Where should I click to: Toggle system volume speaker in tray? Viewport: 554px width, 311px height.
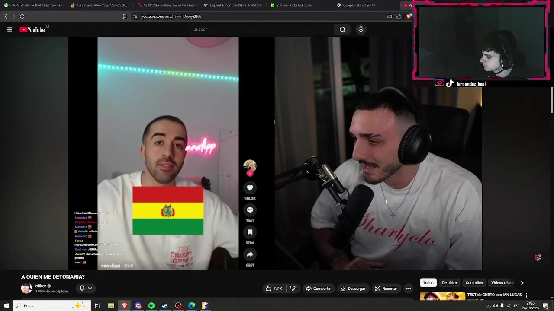pos(495,306)
